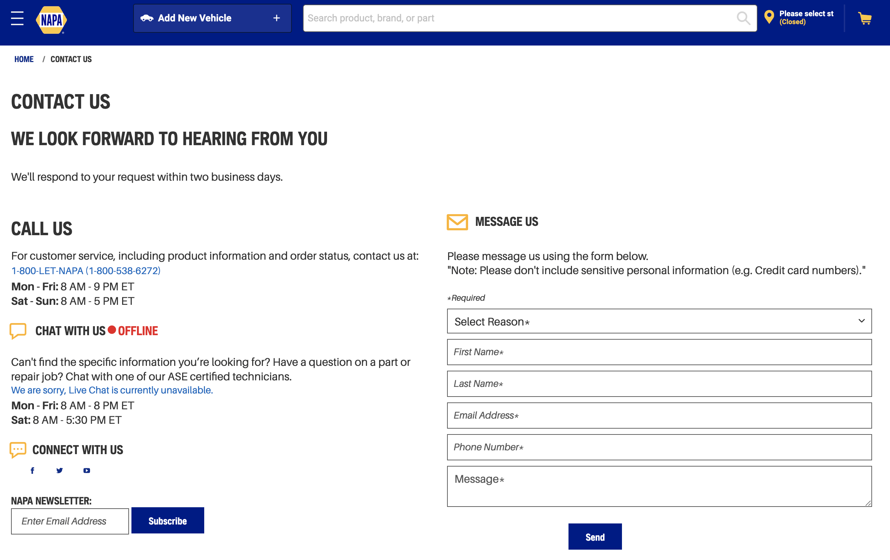Click the red offline status dot
Screen dimensions: 890x560
click(112, 330)
